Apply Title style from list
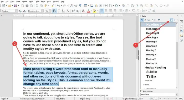184x100 pixels. tap(151, 77)
